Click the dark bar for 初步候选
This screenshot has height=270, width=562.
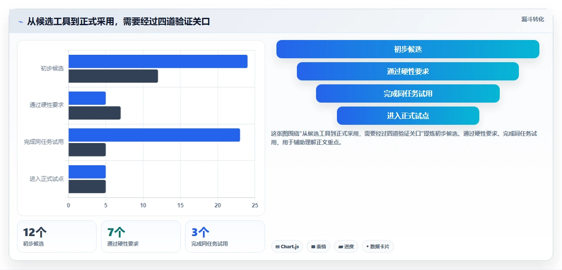[x=113, y=76]
